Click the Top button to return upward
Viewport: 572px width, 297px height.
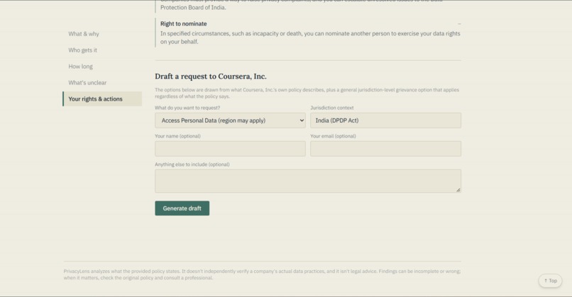(550, 281)
